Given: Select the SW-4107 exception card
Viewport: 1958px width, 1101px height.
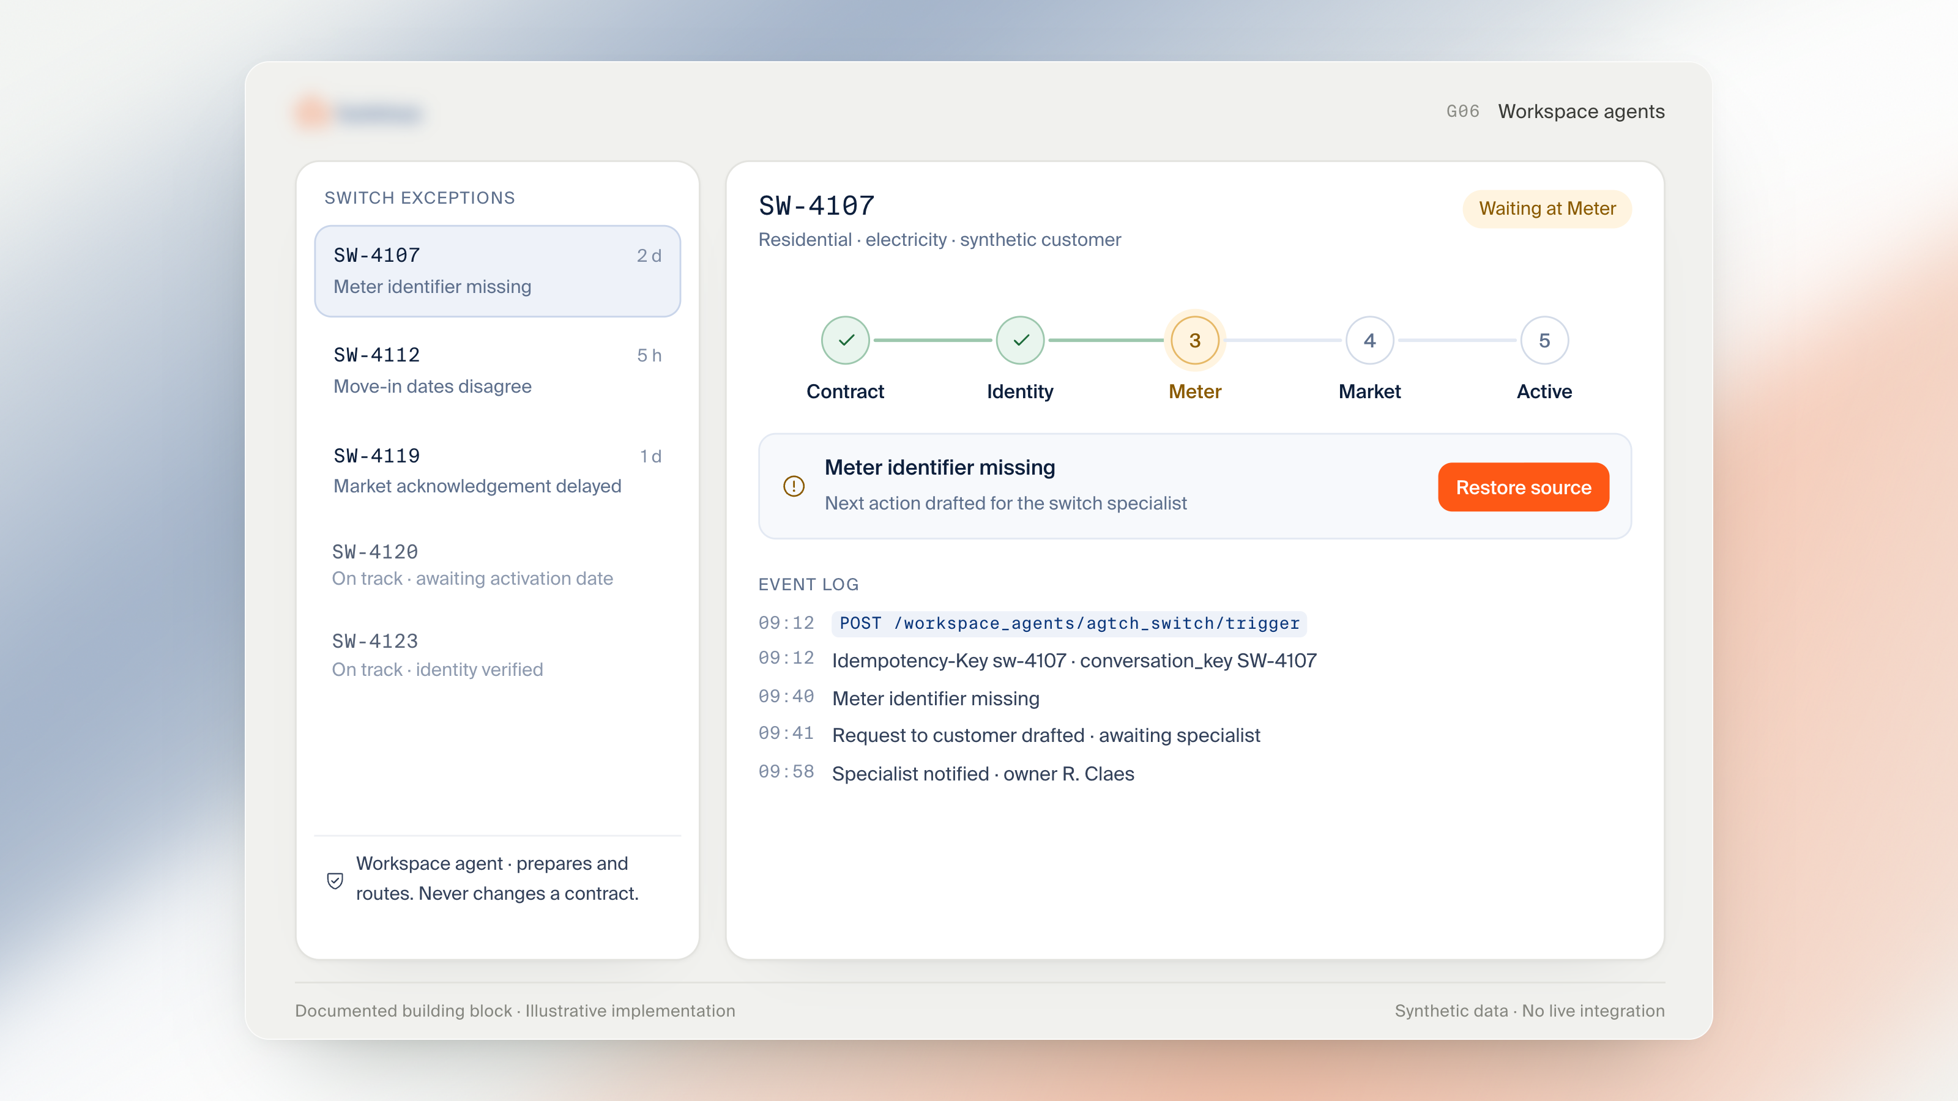Looking at the screenshot, I should tap(497, 270).
